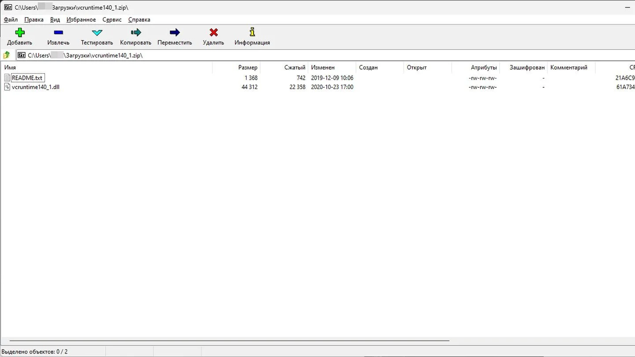Open the Файл menu
Viewport: 635px width, 357px height.
pos(11,19)
